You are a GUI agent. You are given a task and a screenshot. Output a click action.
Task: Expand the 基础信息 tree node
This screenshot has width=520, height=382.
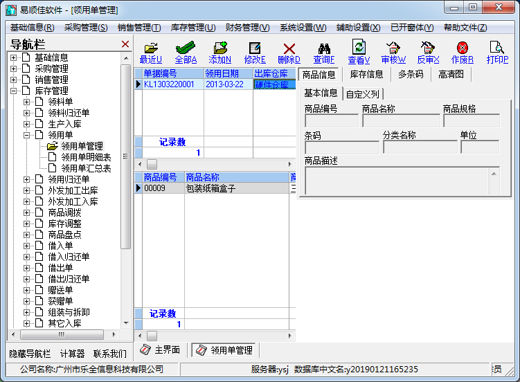(14, 57)
